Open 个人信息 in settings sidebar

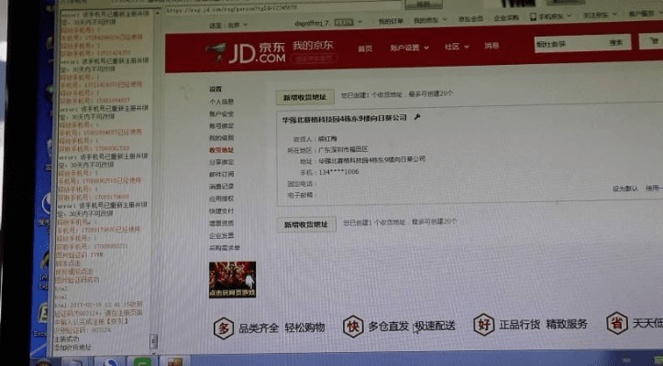pyautogui.click(x=221, y=102)
